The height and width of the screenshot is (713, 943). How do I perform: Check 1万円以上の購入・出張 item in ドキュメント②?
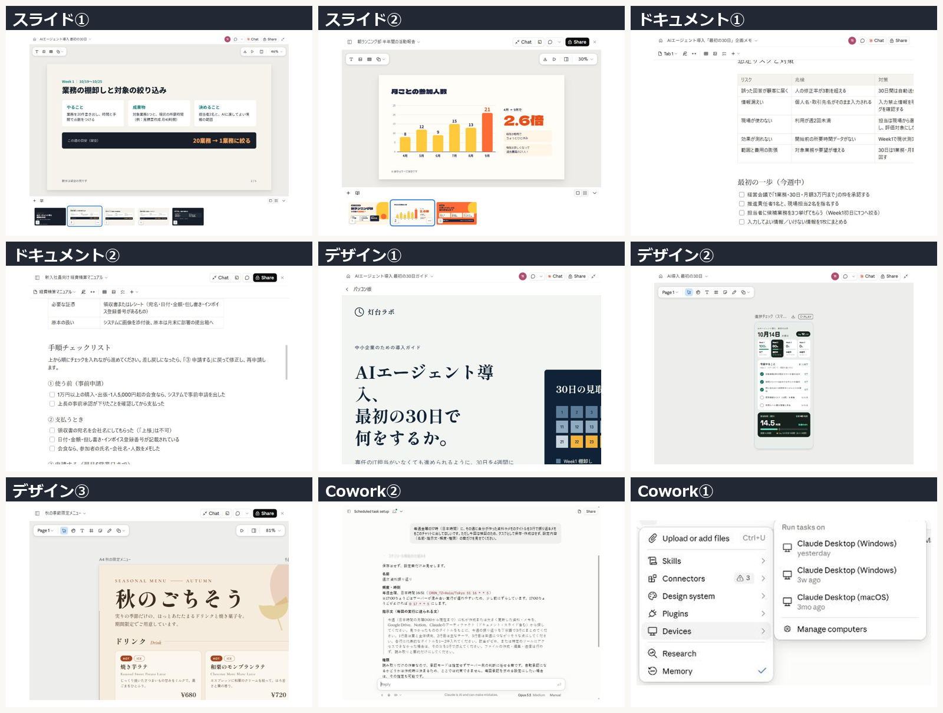(52, 395)
